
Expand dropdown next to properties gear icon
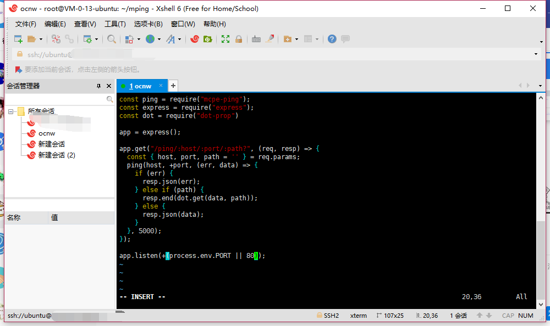(96, 39)
